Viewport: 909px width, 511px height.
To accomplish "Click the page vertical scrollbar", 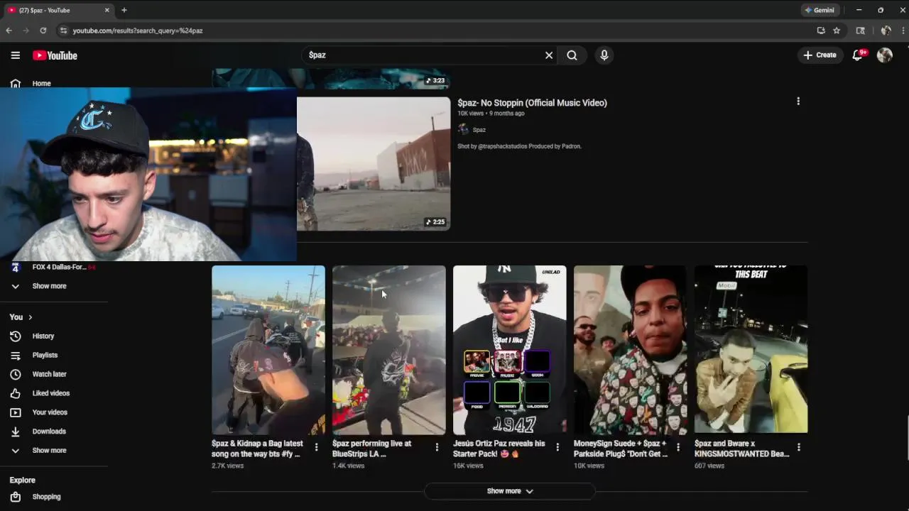I will point(906,436).
